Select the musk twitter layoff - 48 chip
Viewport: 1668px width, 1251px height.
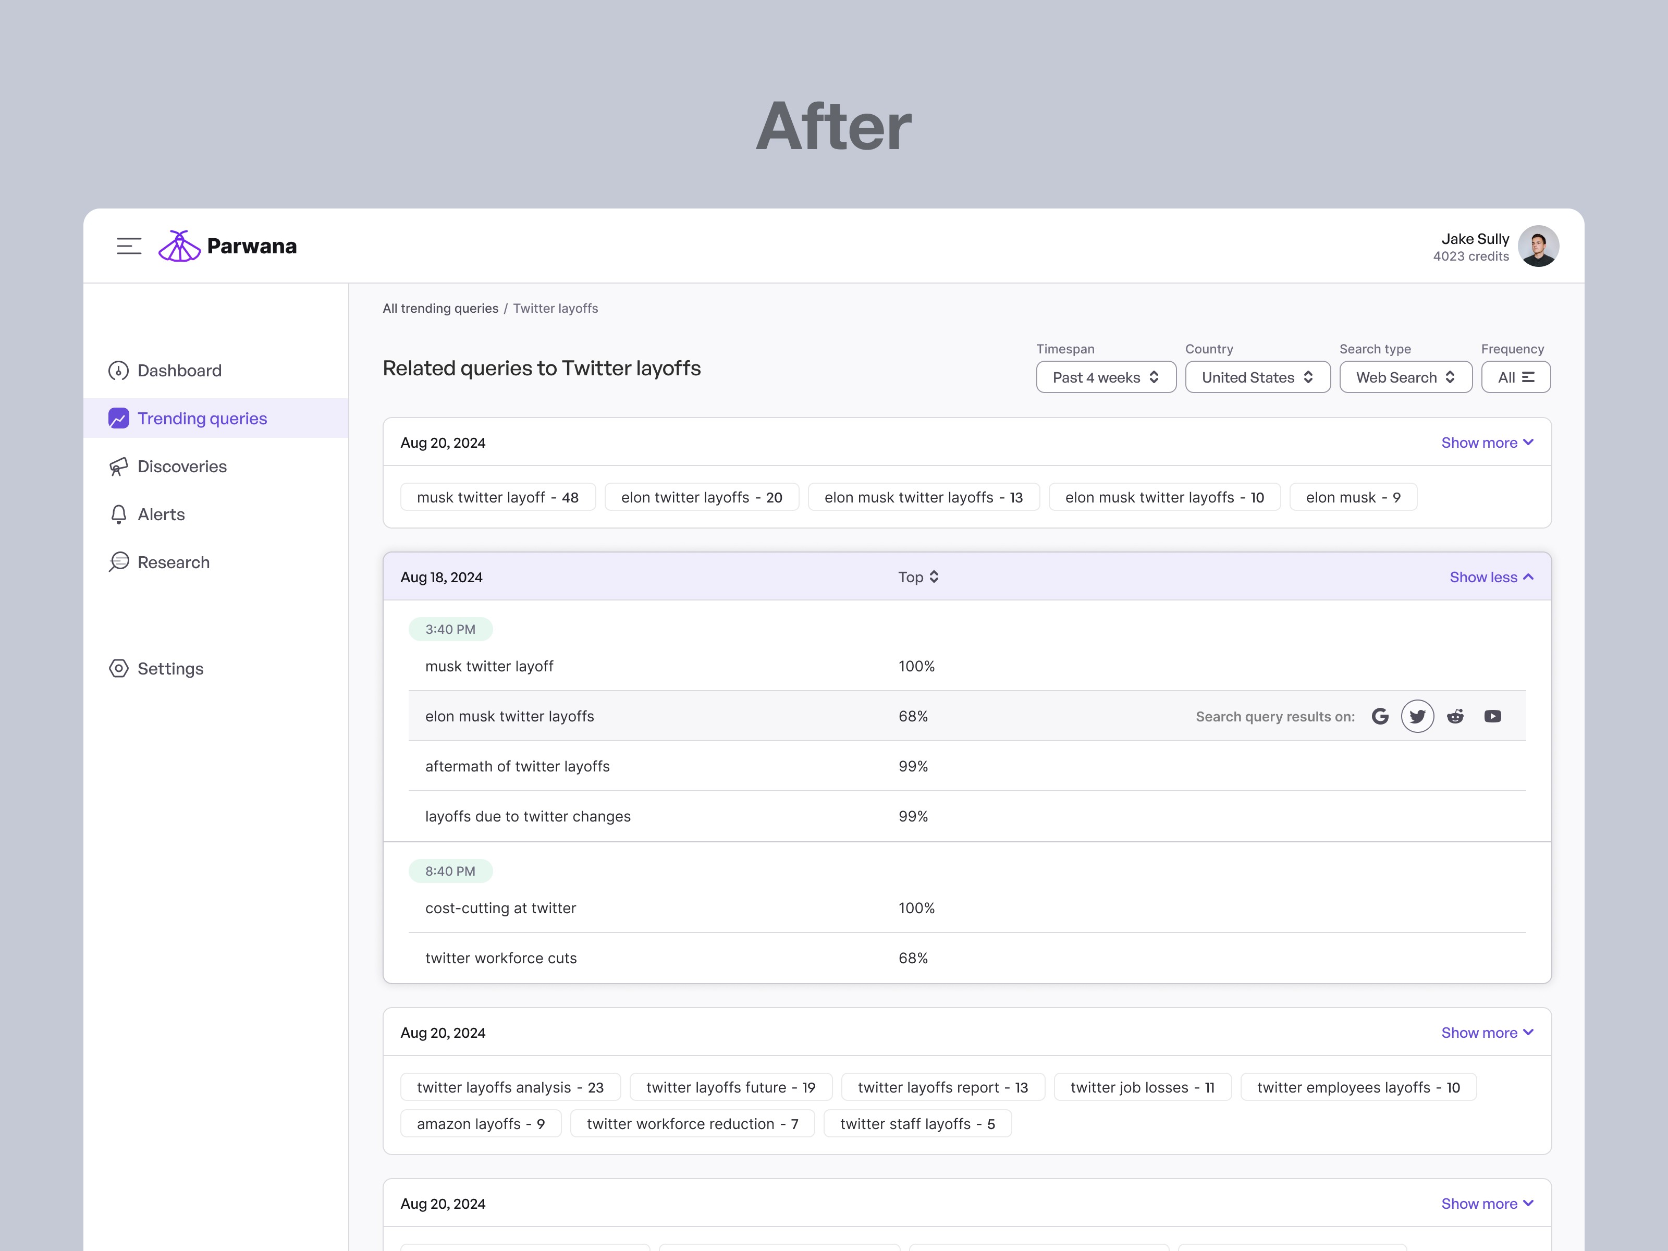pyautogui.click(x=498, y=497)
